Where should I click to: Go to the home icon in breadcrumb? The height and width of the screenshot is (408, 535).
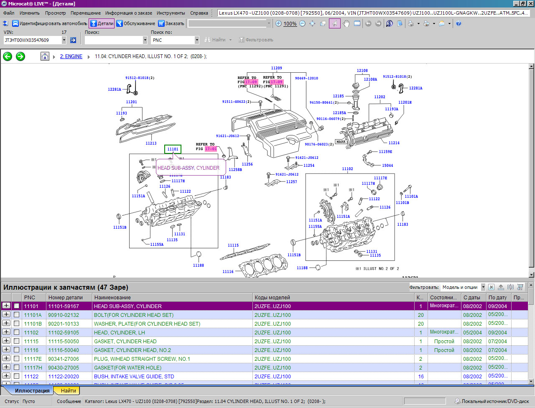tap(45, 56)
